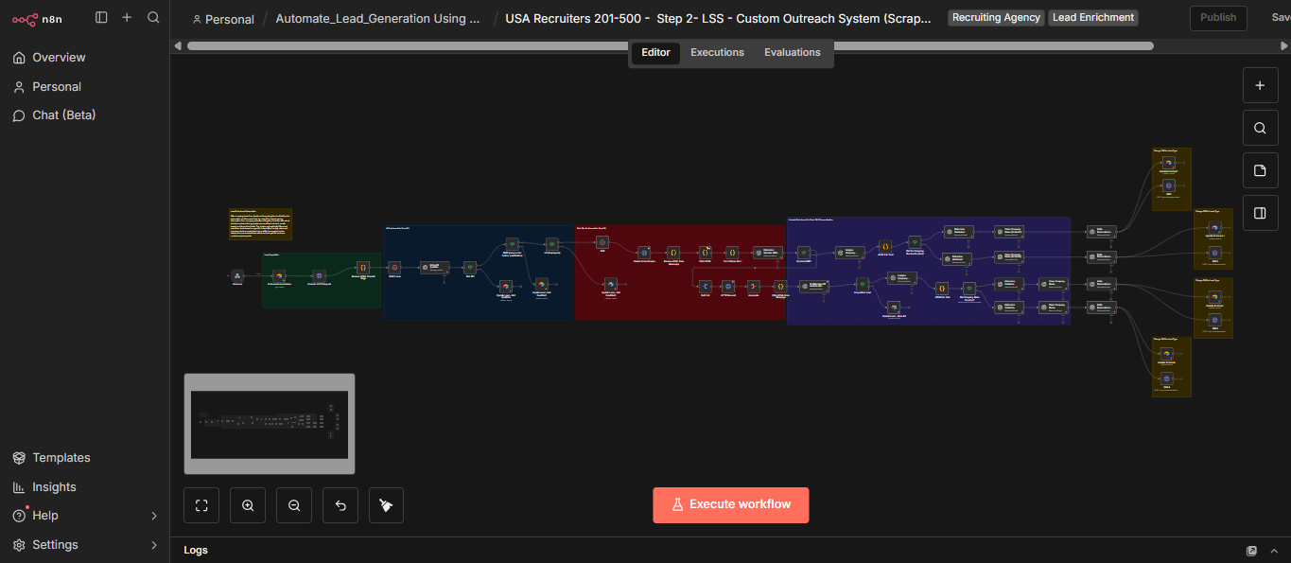This screenshot has width=1291, height=563.
Task: Open the Templates page
Action: tap(61, 458)
